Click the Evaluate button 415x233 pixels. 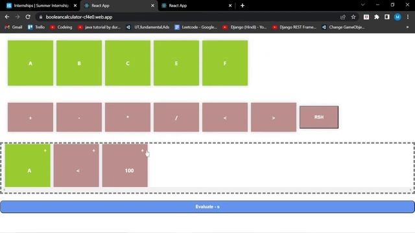pos(207,207)
